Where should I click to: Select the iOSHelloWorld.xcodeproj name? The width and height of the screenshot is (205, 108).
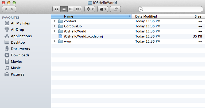pyautogui.click(x=83, y=36)
